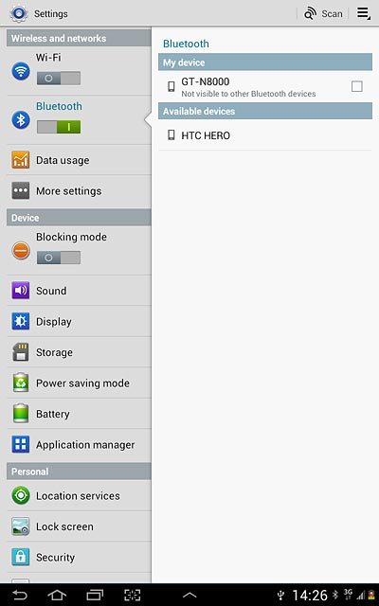Tap the Wi-Fi icon in settings list
The image size is (379, 606).
(21, 71)
